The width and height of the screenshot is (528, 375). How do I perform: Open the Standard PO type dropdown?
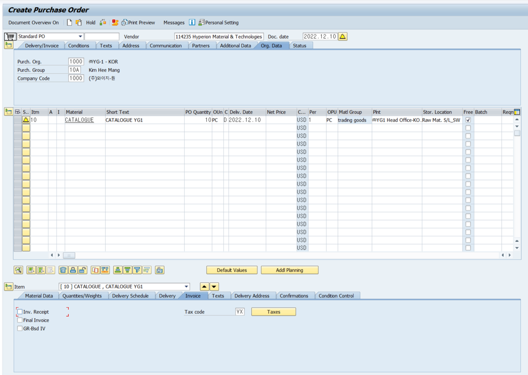[80, 36]
